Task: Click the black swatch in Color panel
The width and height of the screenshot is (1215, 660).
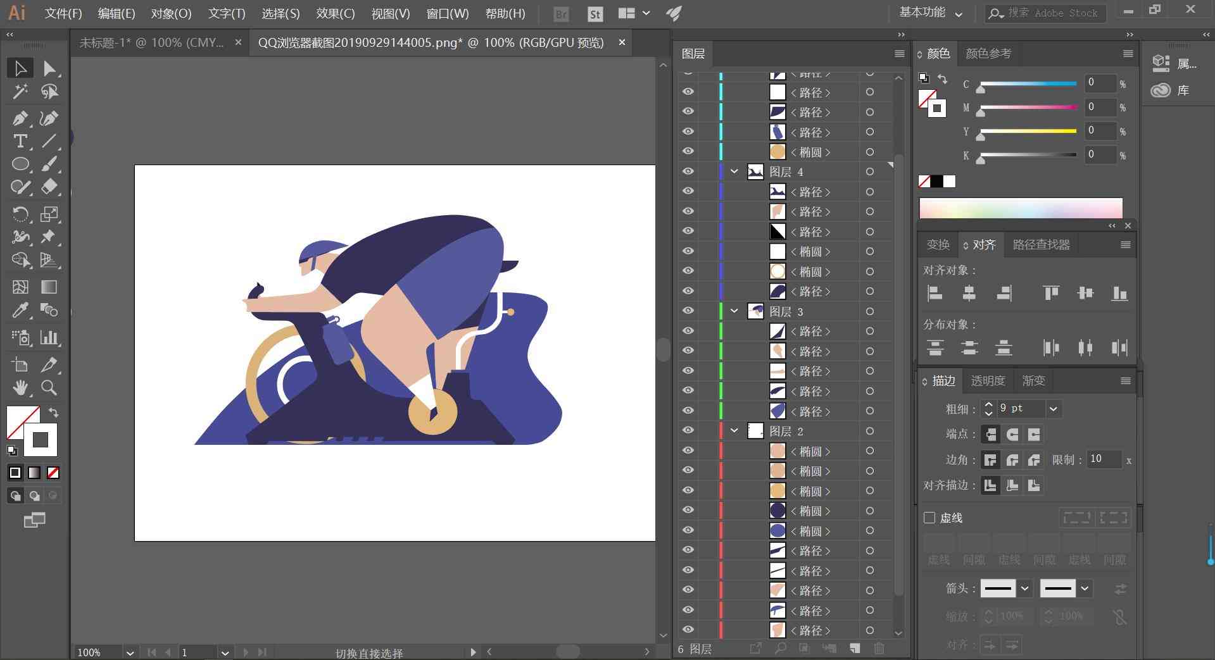Action: point(937,182)
